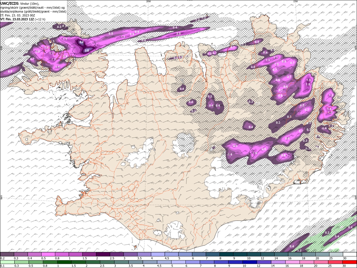Viewport: 357px width, 268px height.
Task: Select purple-row legend swatch between 25 and 30
Action: tap(336, 254)
